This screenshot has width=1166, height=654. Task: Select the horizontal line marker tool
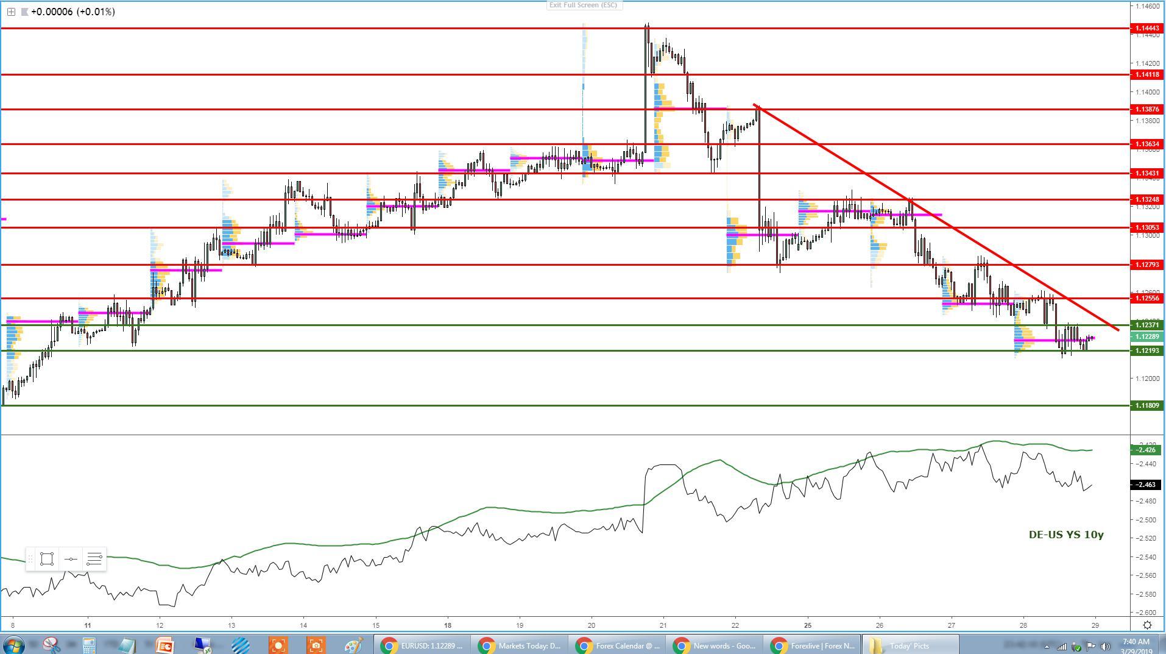click(x=71, y=559)
